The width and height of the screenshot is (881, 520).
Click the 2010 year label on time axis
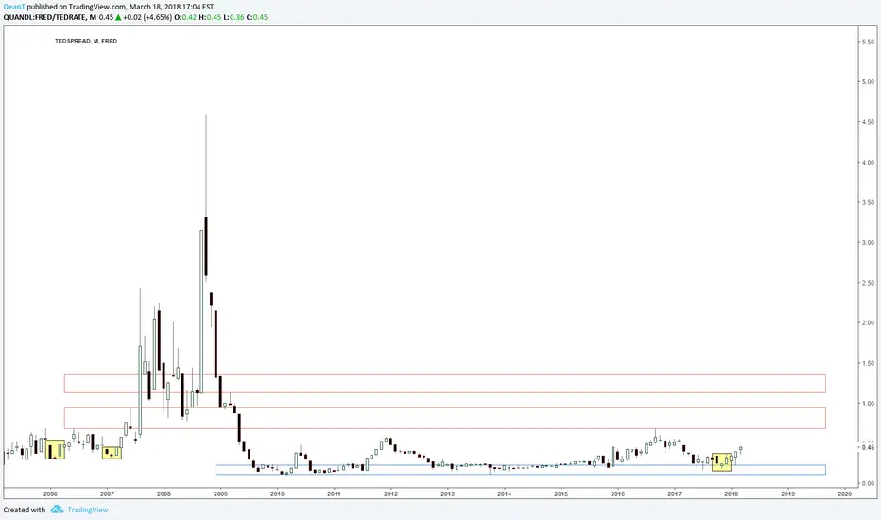pyautogui.click(x=277, y=494)
